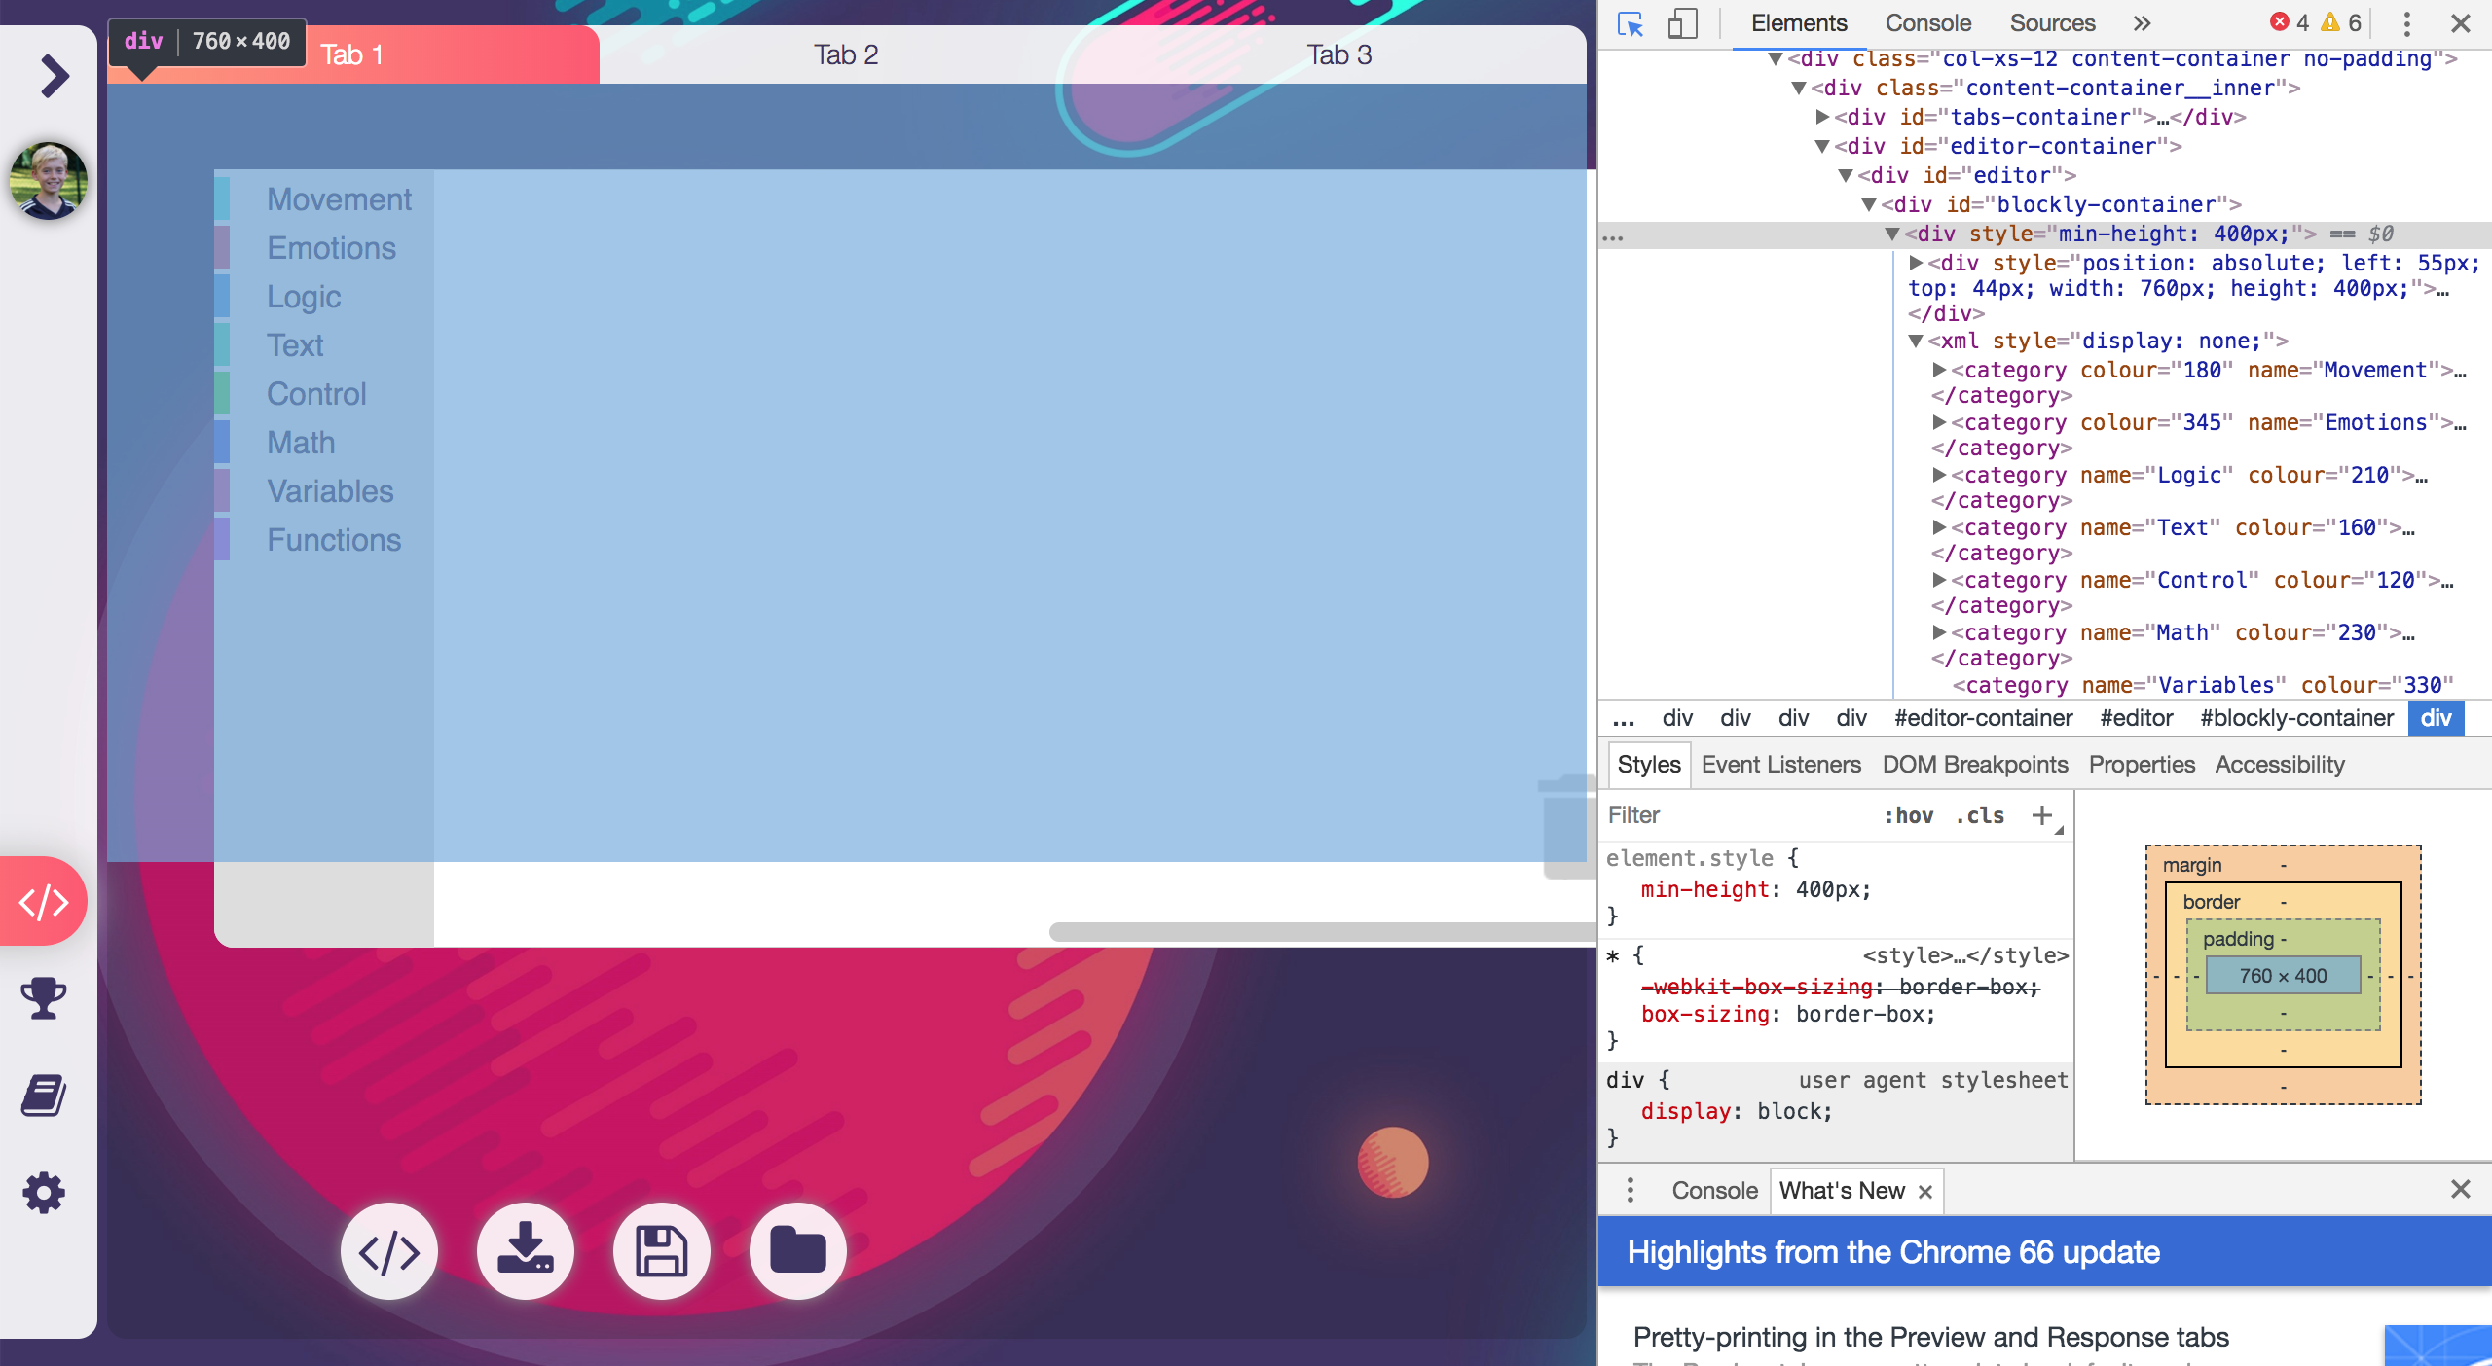Add a new style rule with the plus button

tap(2039, 815)
